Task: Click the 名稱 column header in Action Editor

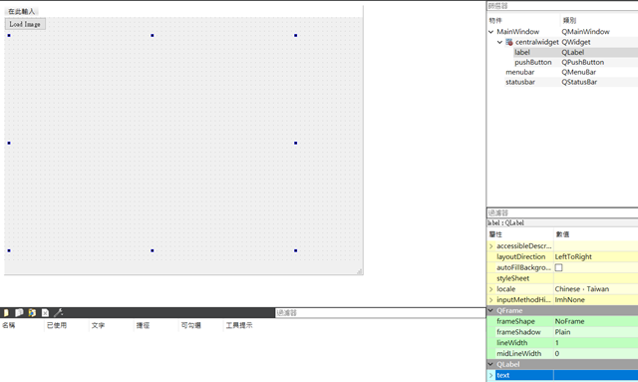Action: (9, 325)
